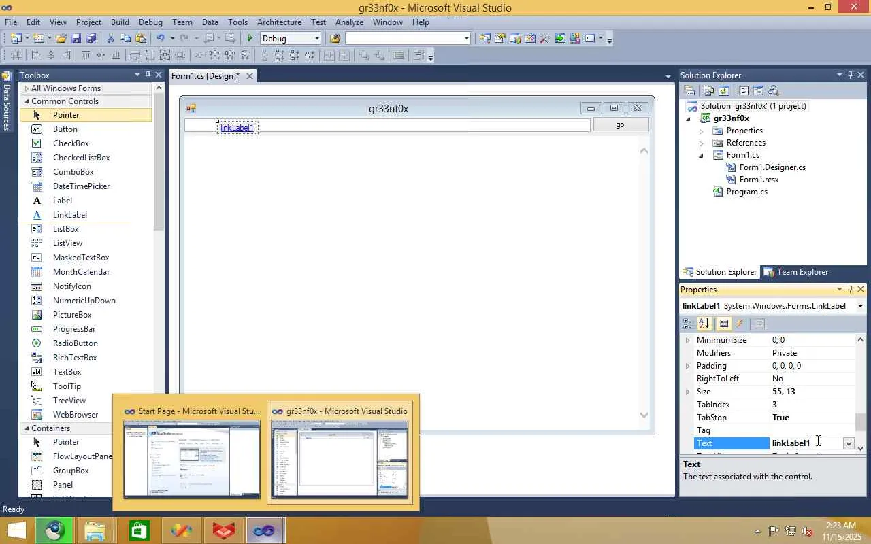The height and width of the screenshot is (544, 871).
Task: Click Show All Files in Solution Explorer toolbar
Action: [x=709, y=90]
